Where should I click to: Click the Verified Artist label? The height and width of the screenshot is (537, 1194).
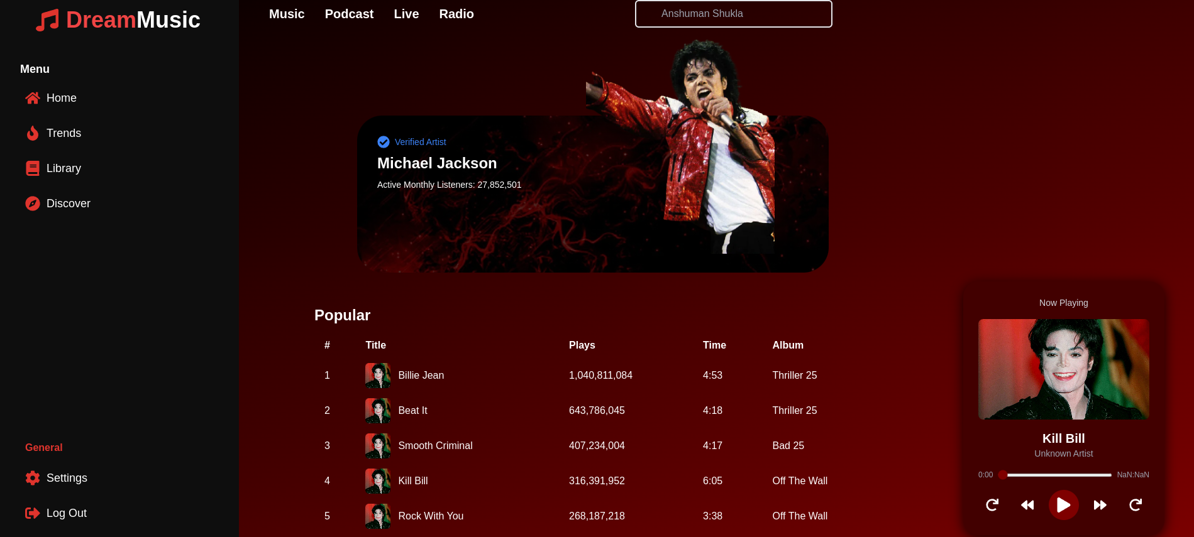[420, 142]
